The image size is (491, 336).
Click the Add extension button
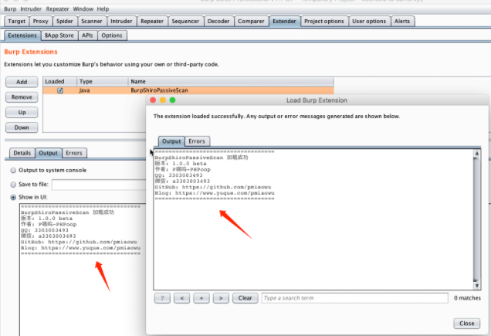pyautogui.click(x=22, y=82)
